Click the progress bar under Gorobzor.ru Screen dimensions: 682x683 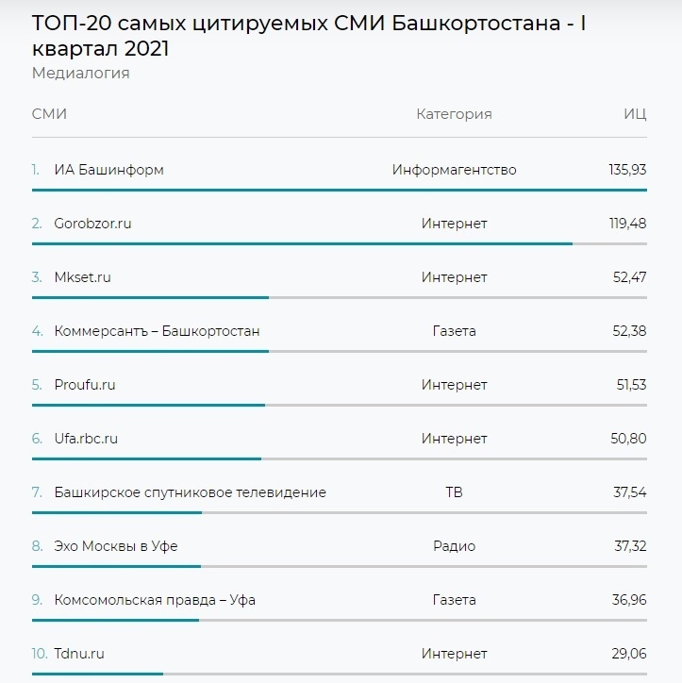(340, 244)
